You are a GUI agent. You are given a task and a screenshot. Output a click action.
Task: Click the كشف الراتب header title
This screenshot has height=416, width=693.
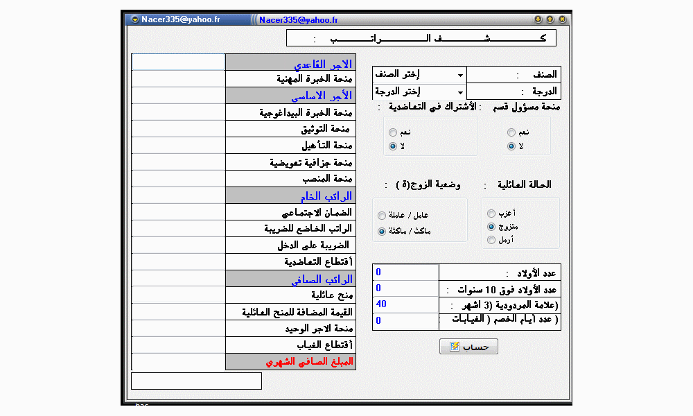click(x=421, y=38)
